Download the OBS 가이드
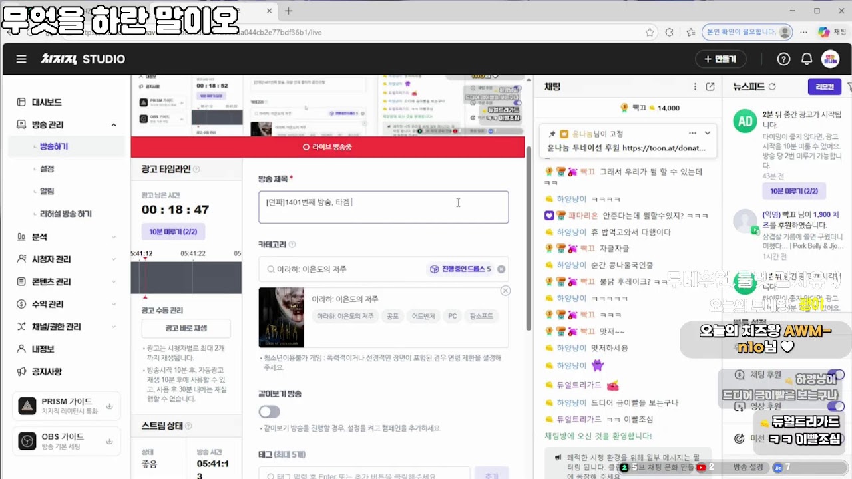 (x=110, y=441)
